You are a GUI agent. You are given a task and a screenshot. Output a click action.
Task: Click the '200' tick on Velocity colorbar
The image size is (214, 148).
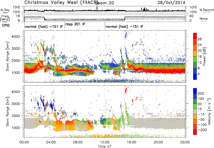coord(201,94)
